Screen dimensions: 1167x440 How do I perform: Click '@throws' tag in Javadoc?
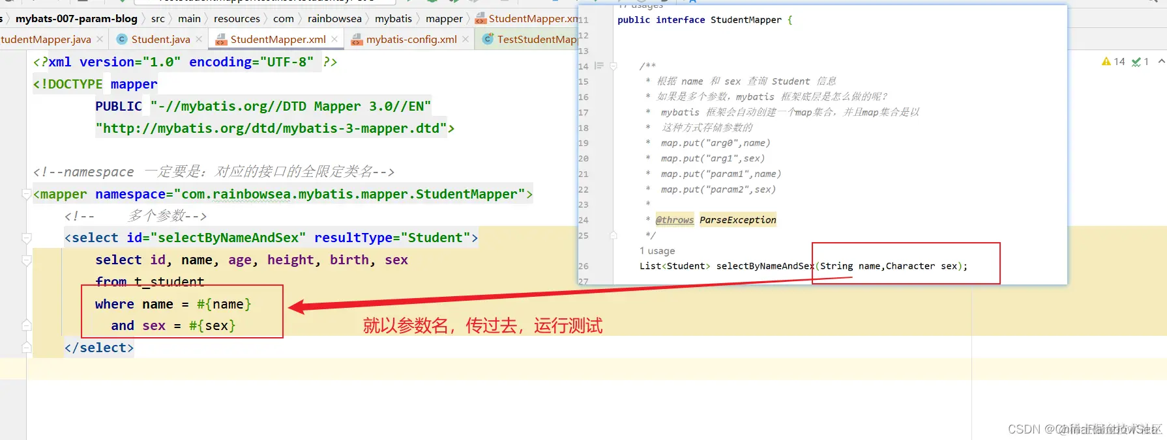coord(675,220)
